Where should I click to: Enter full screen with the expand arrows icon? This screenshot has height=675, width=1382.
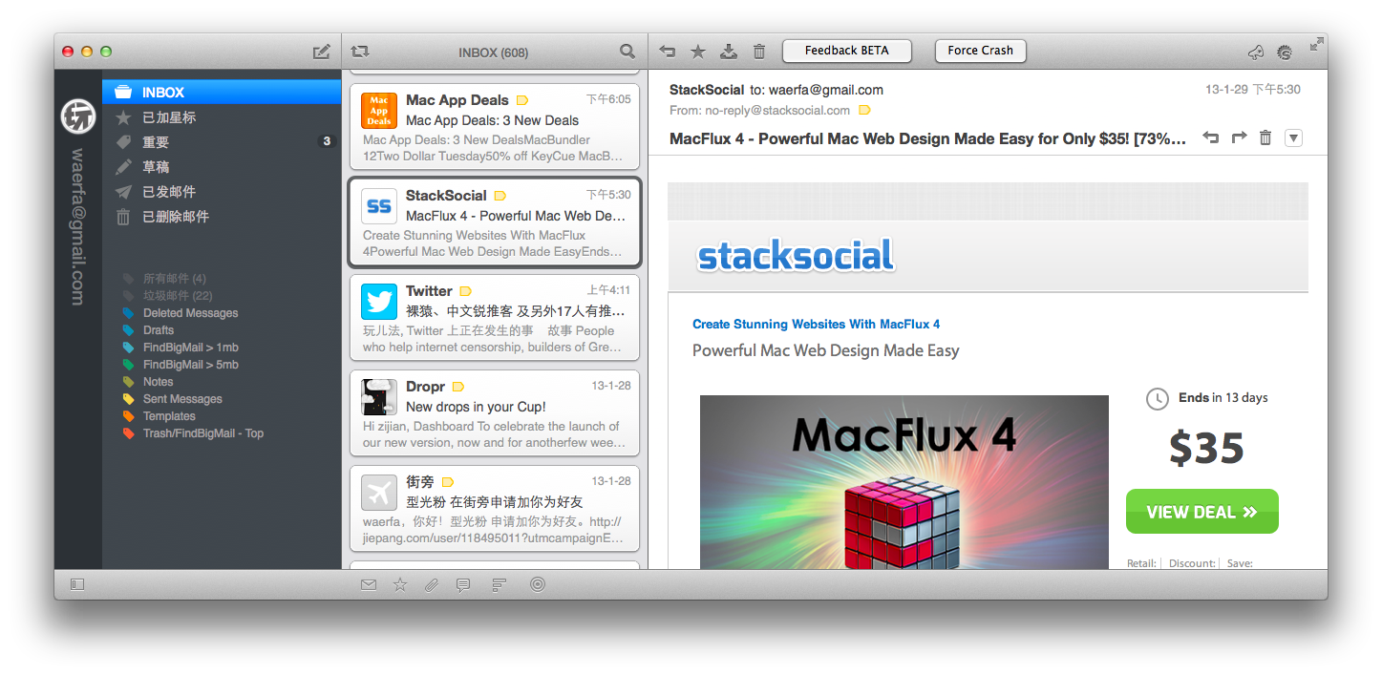tap(1317, 43)
